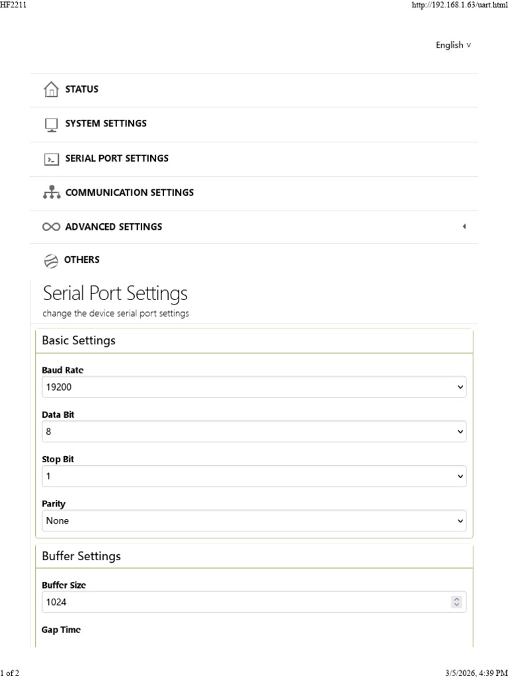This screenshot has width=508, height=678.
Task: Click the Others globe icon
Action: pos(51,261)
